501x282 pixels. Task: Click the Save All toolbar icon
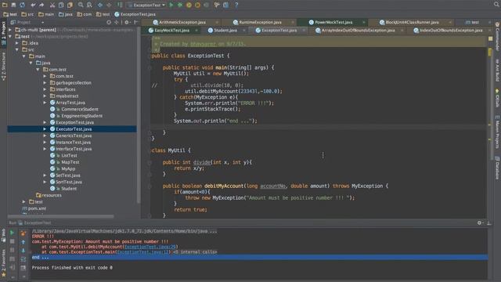click(13, 5)
